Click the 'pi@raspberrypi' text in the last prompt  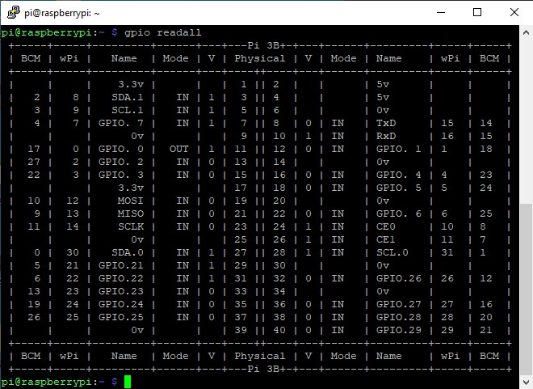coord(47,382)
